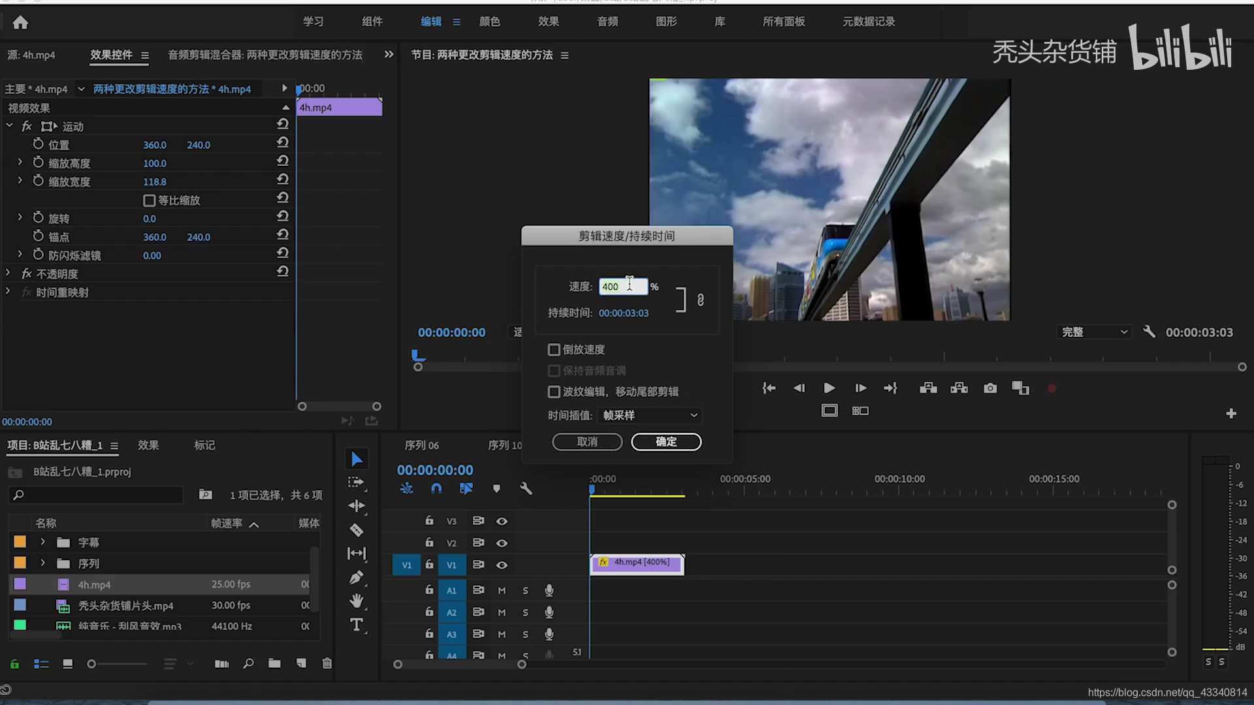Open the 效果 tab beside project panel

(x=148, y=445)
